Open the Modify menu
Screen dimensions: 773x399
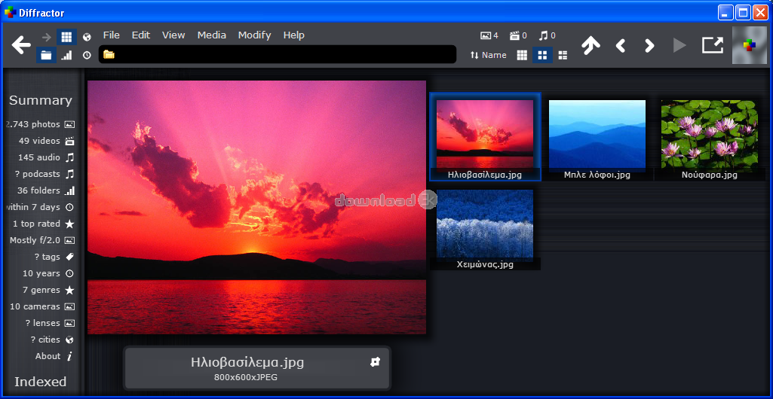point(255,35)
